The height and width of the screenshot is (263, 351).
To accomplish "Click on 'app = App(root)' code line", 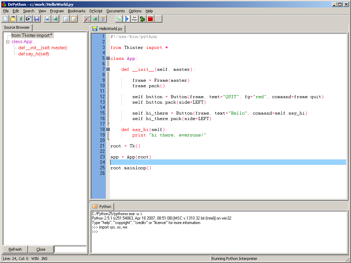I will (x=131, y=157).
